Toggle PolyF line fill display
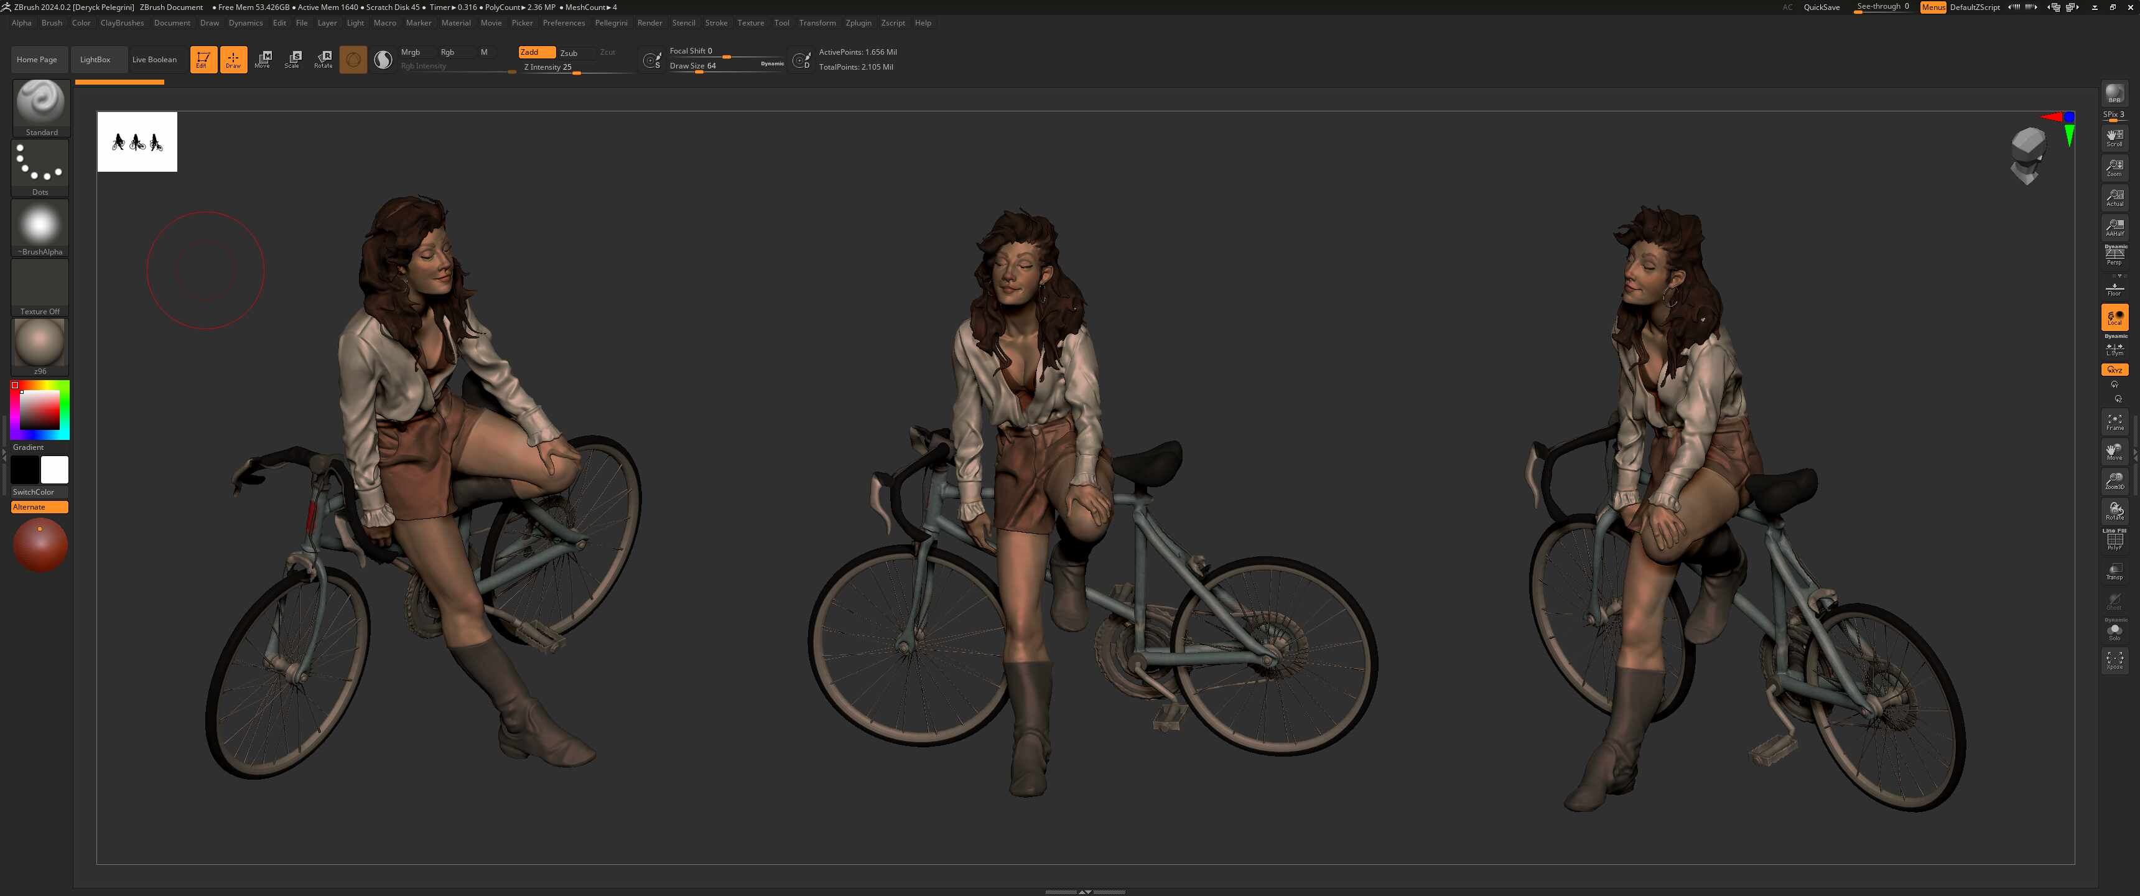Screen dimensions: 2140x896 [2113, 541]
